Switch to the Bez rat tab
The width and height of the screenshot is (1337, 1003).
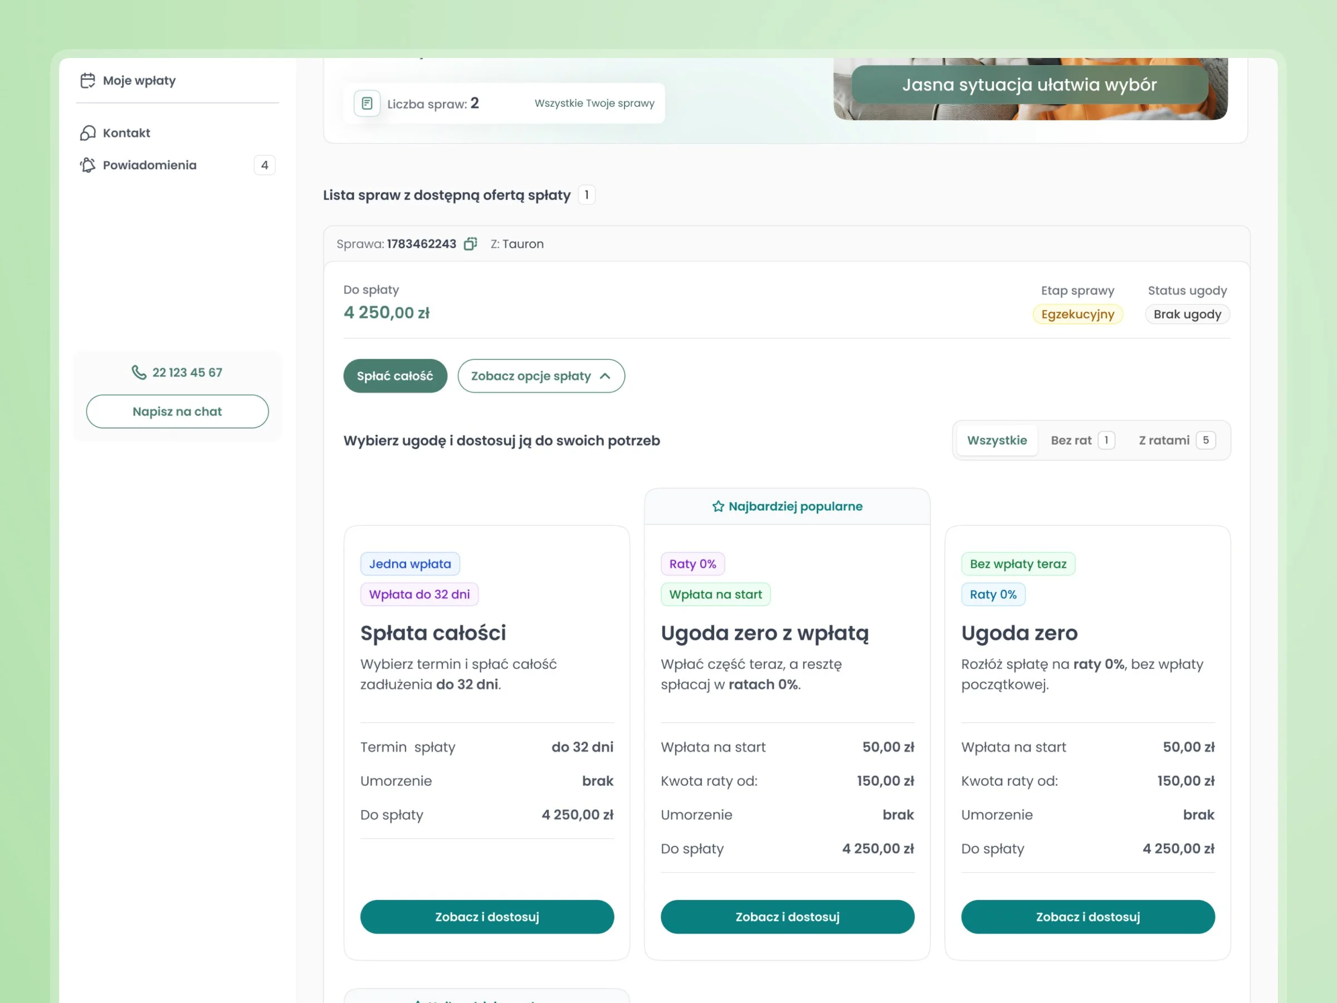click(1082, 440)
